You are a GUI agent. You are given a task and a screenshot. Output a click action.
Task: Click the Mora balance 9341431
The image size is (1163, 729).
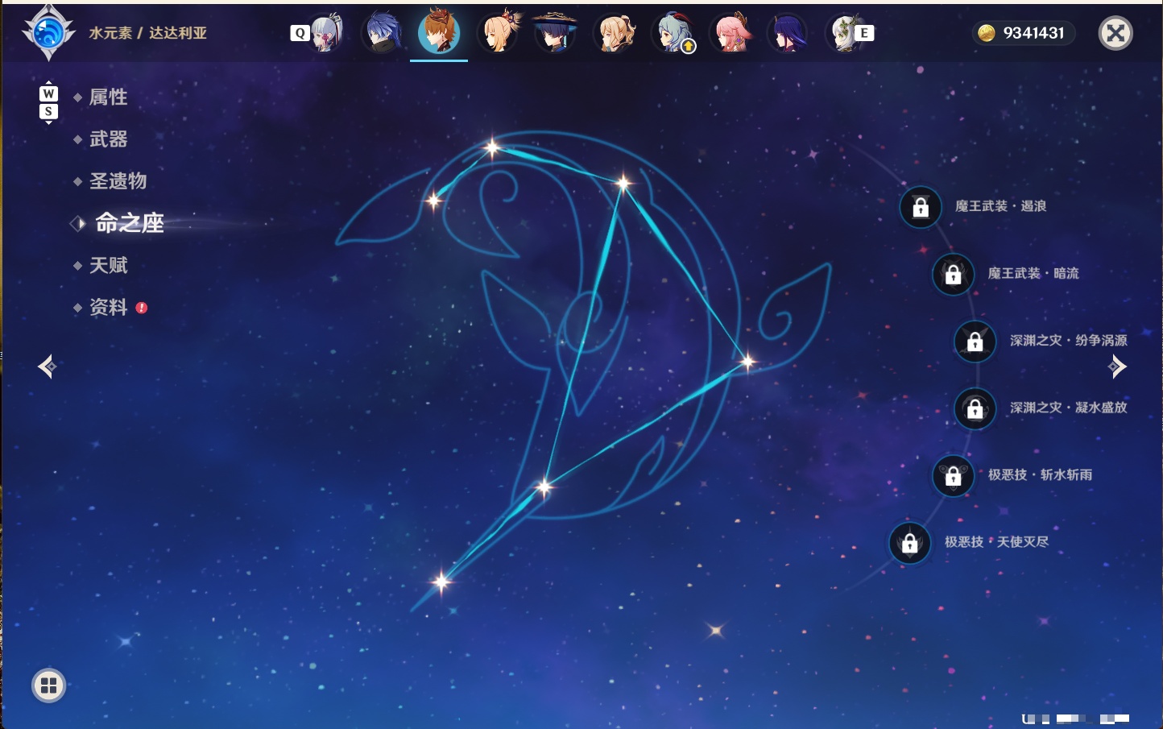click(x=1034, y=33)
